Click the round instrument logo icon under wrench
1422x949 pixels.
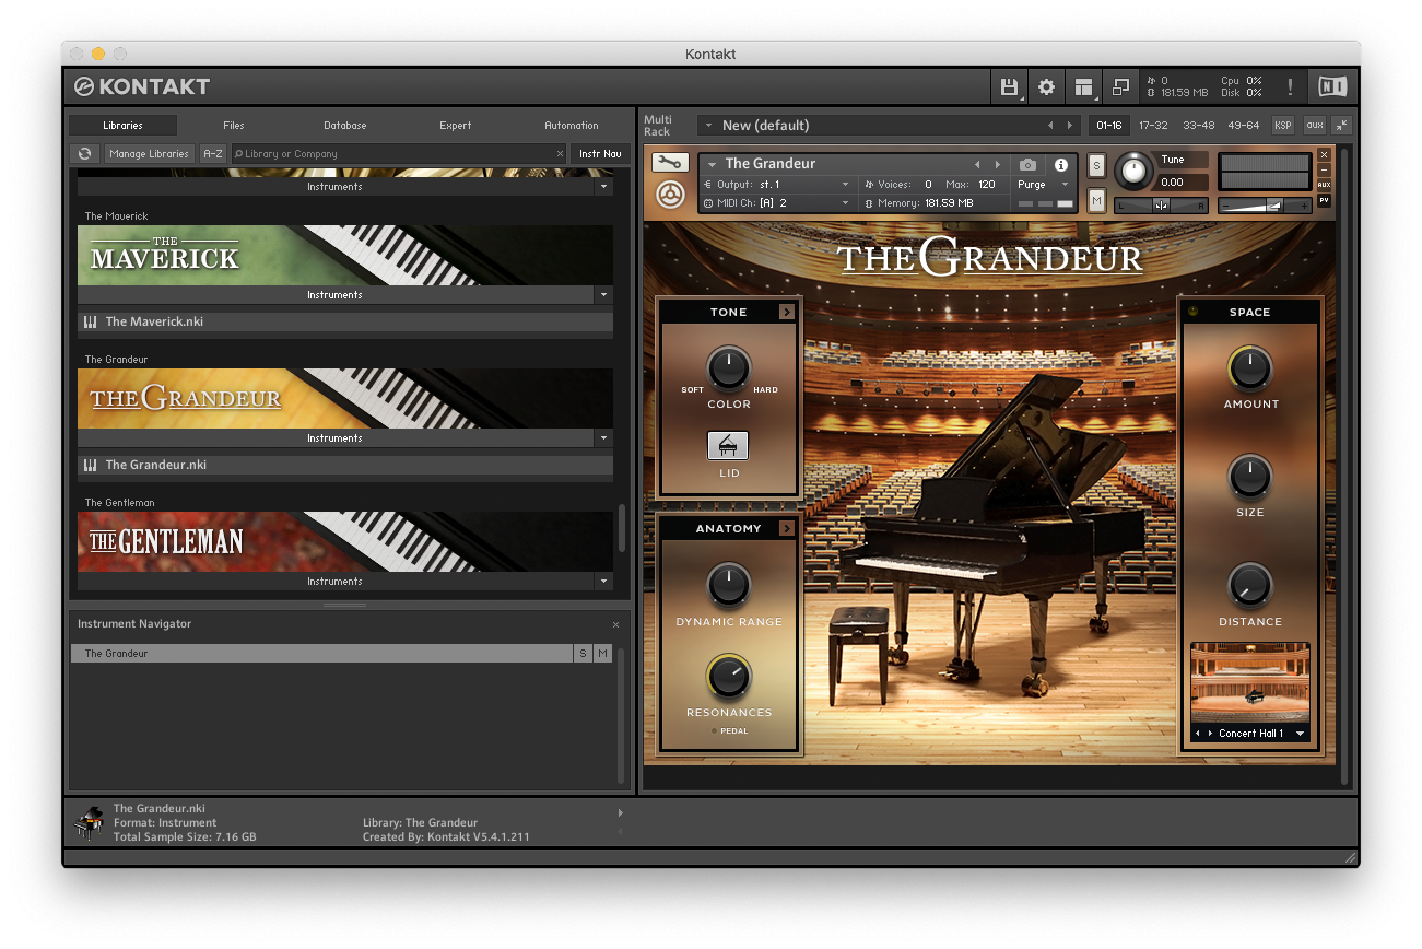tap(670, 196)
